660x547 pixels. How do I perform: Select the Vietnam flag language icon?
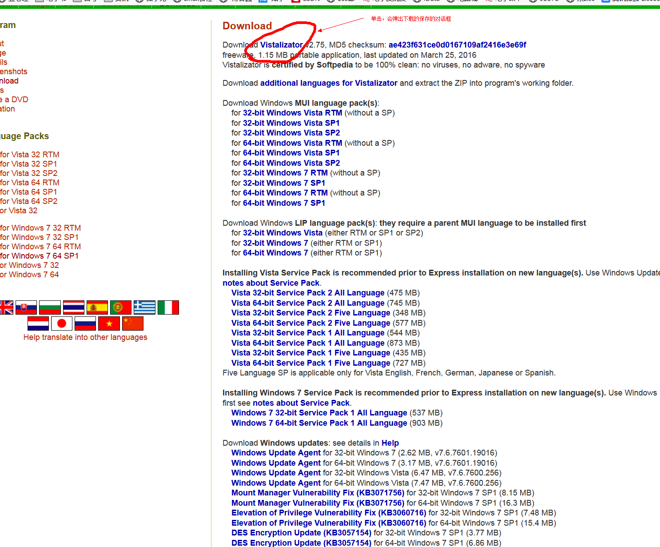(109, 323)
